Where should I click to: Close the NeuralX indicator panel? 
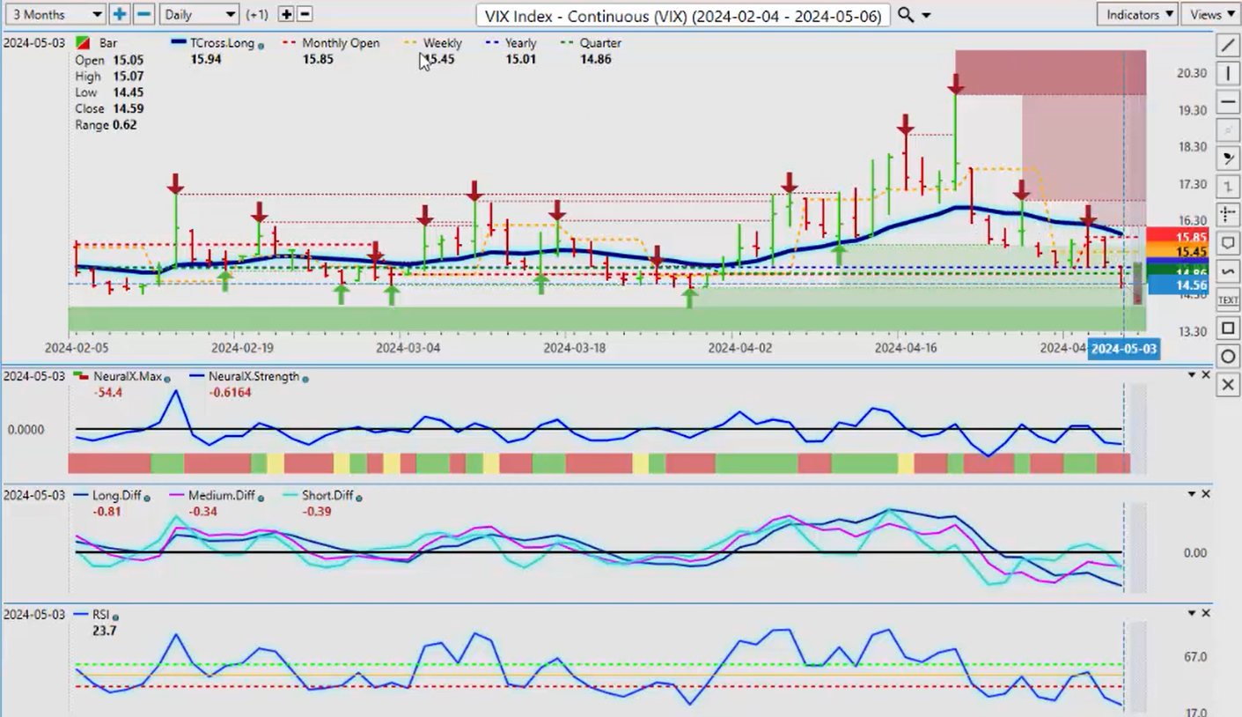pyautogui.click(x=1206, y=375)
